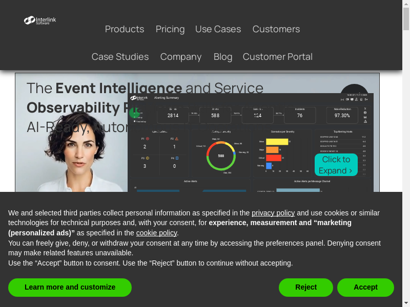The image size is (410, 307).
Task: Open the Use Cases menu item
Action: [218, 29]
